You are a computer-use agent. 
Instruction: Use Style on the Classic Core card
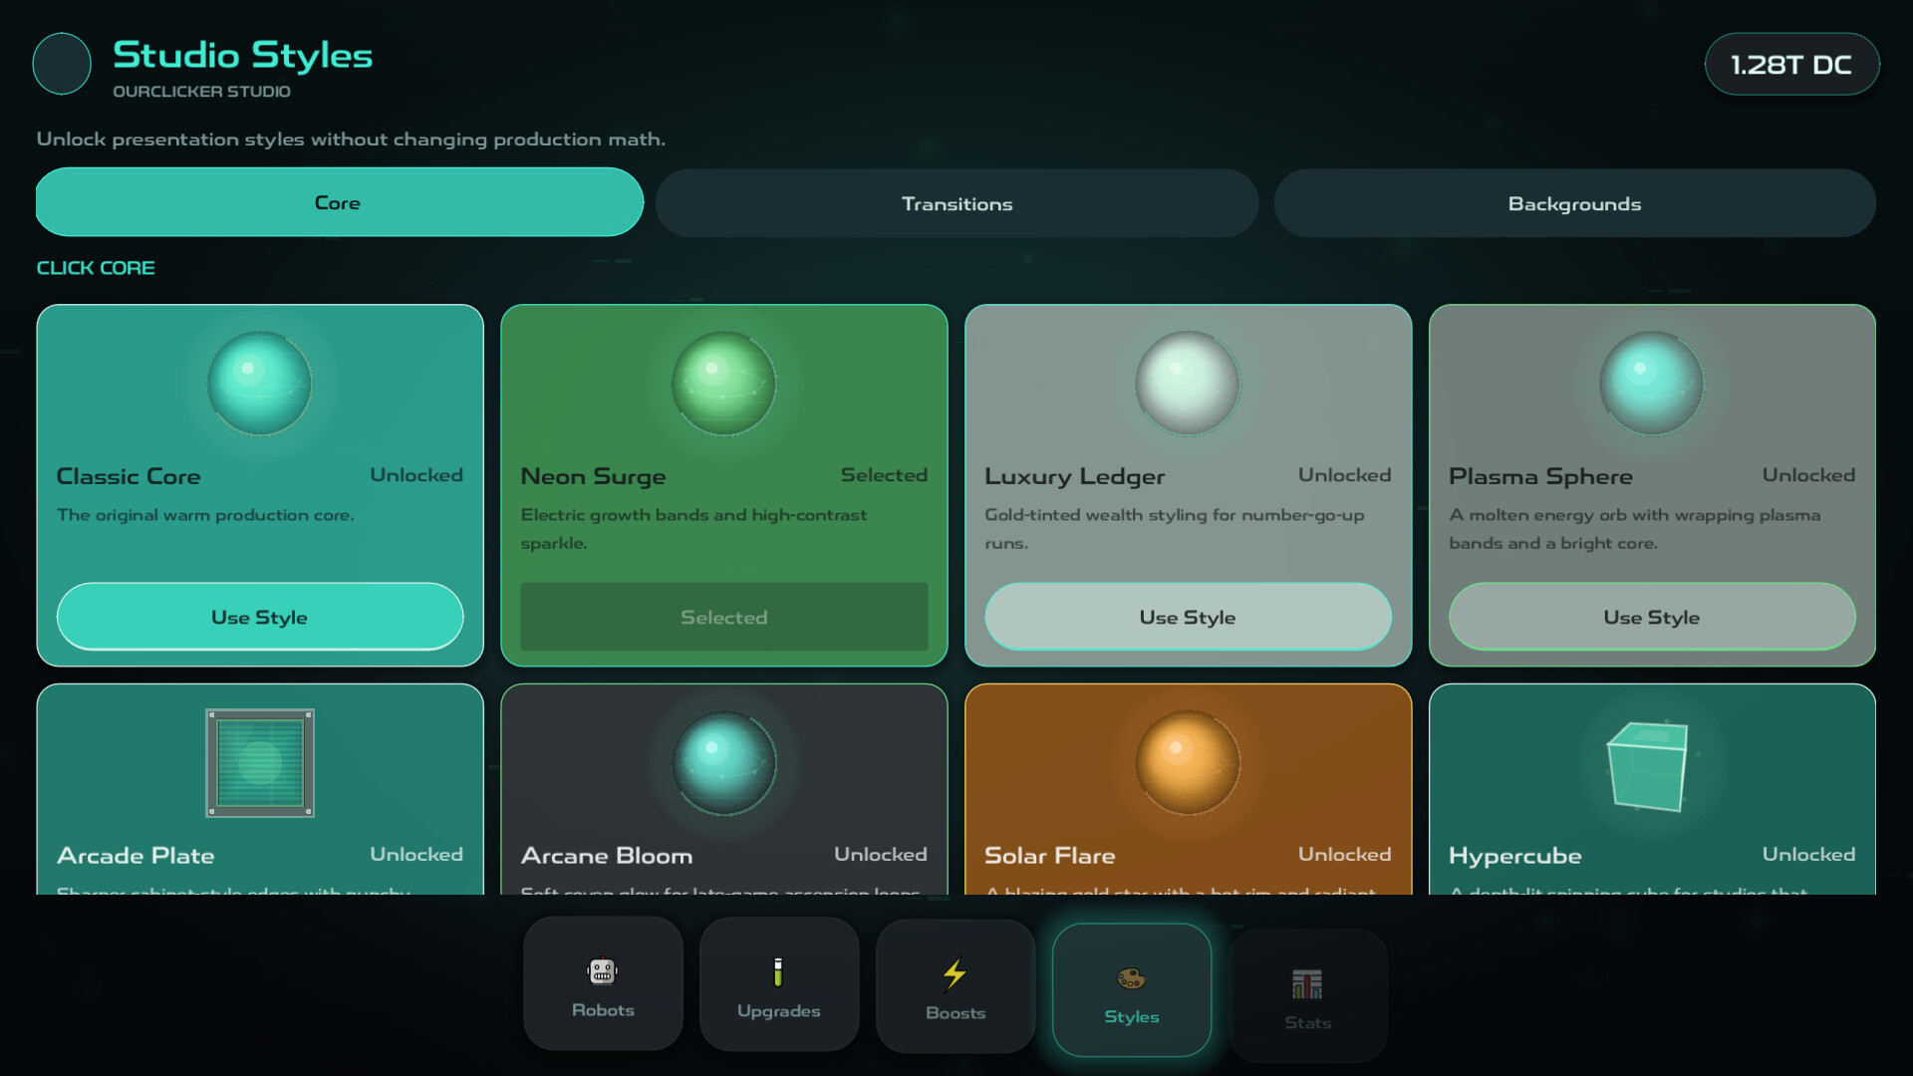point(260,617)
